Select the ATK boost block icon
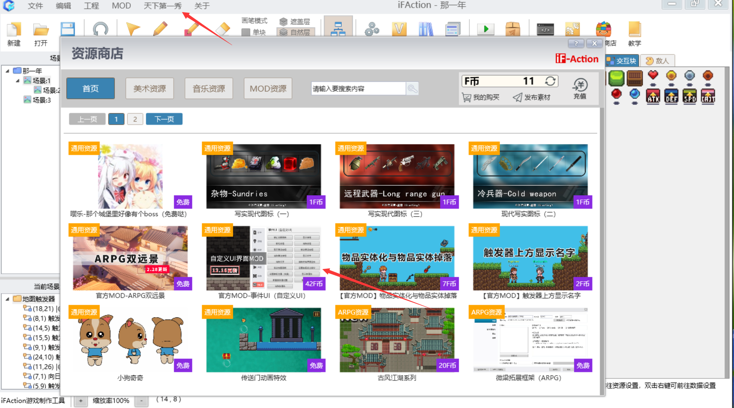 (x=653, y=96)
